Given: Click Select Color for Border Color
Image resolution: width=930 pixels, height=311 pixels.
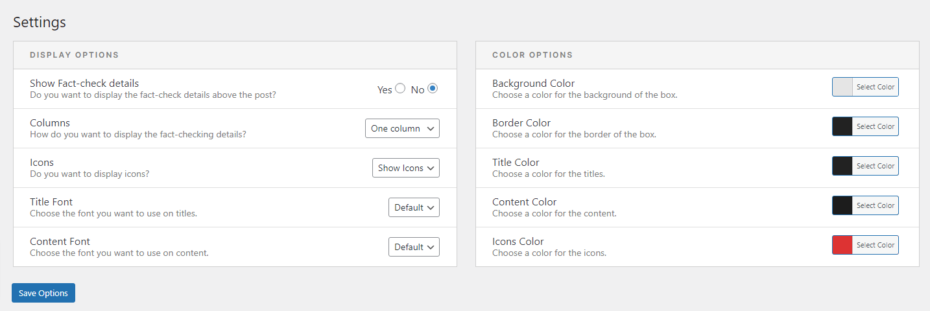Looking at the screenshot, I should point(875,126).
